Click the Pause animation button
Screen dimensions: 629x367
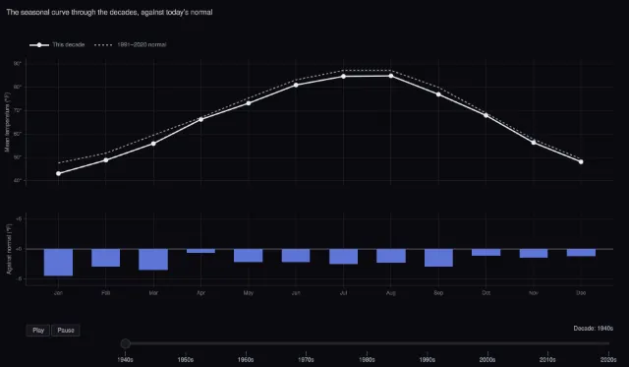(66, 331)
